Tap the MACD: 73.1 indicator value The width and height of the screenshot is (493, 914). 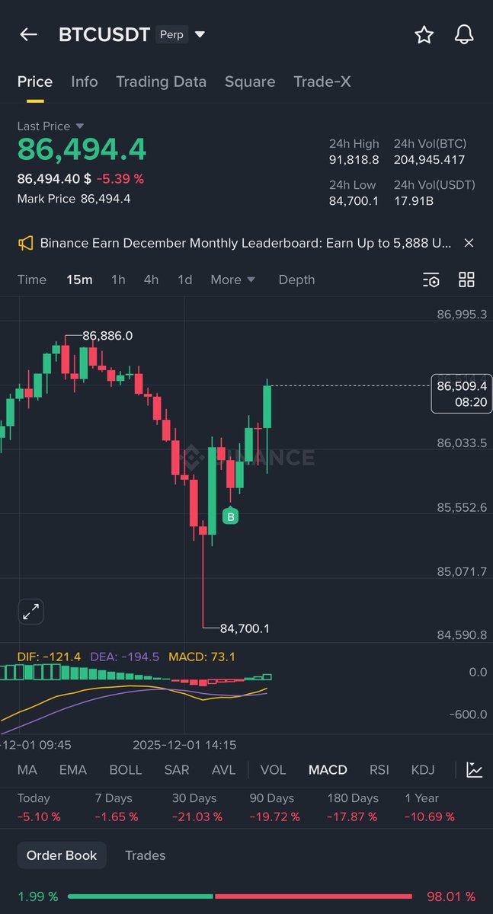pos(202,657)
